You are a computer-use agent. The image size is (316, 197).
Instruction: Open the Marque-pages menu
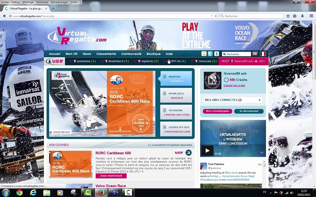59,2
